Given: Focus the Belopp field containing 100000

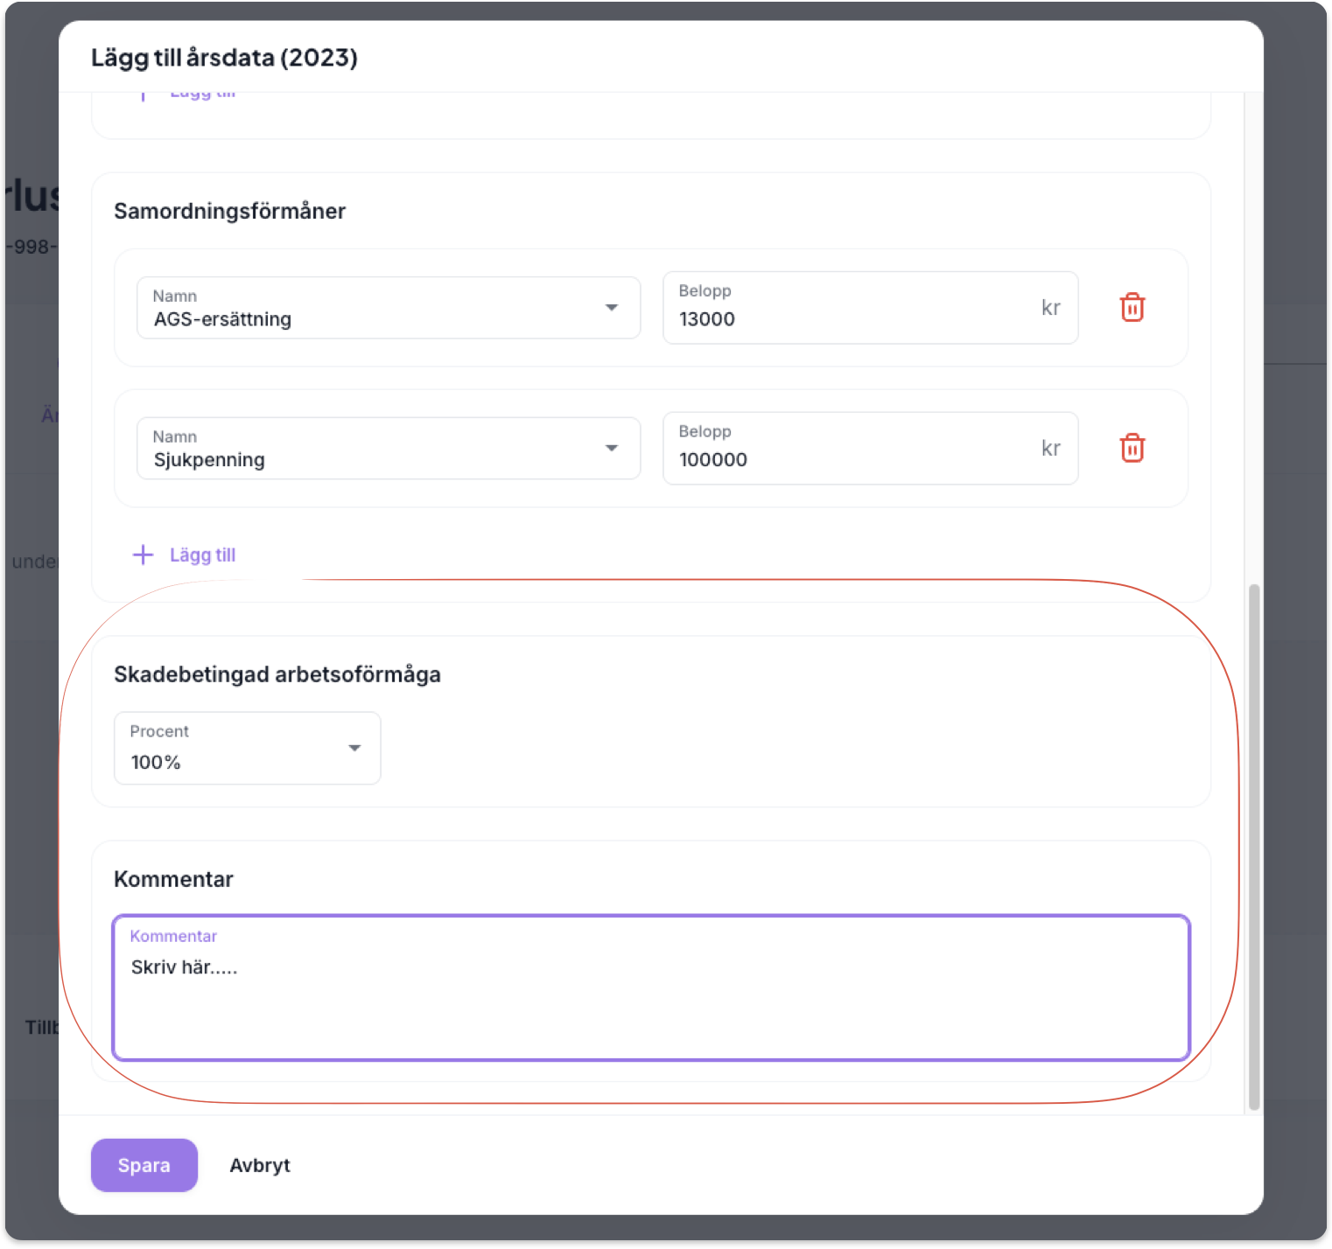Looking at the screenshot, I should [x=849, y=459].
